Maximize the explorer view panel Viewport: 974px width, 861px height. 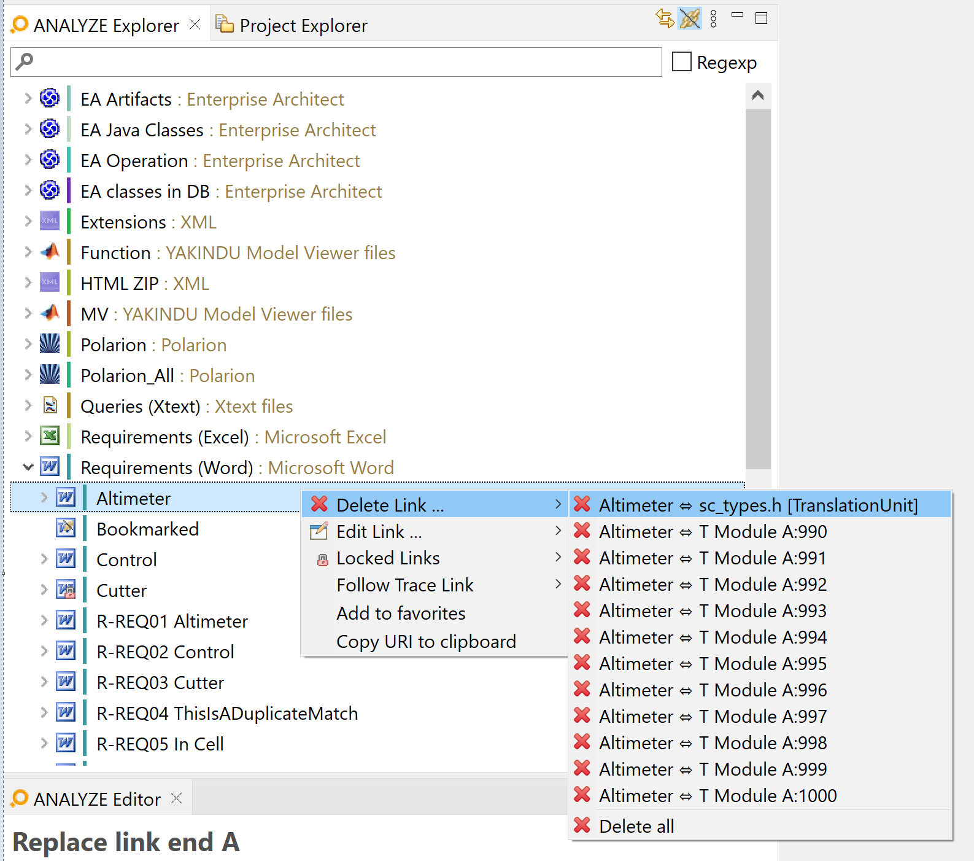761,18
